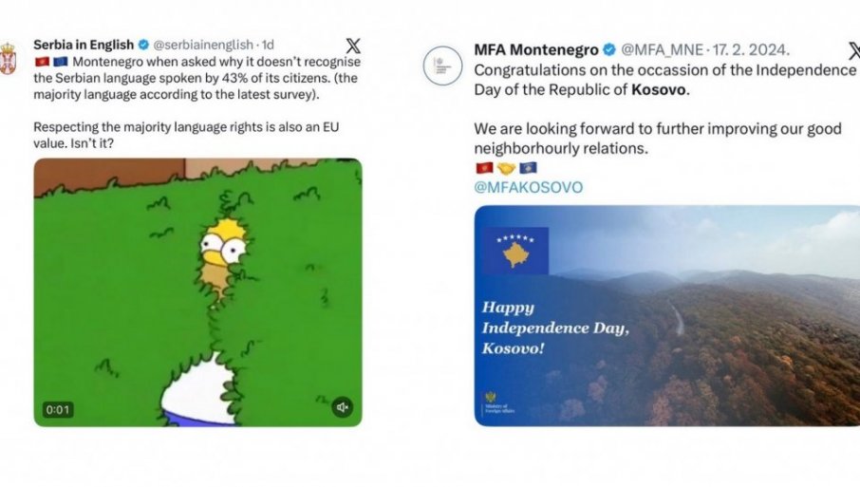Click Kosovo flag inside the greeting image

click(516, 251)
